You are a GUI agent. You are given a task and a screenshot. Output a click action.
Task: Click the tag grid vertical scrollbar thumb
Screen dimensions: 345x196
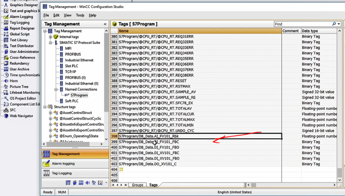pyautogui.click(x=339, y=173)
